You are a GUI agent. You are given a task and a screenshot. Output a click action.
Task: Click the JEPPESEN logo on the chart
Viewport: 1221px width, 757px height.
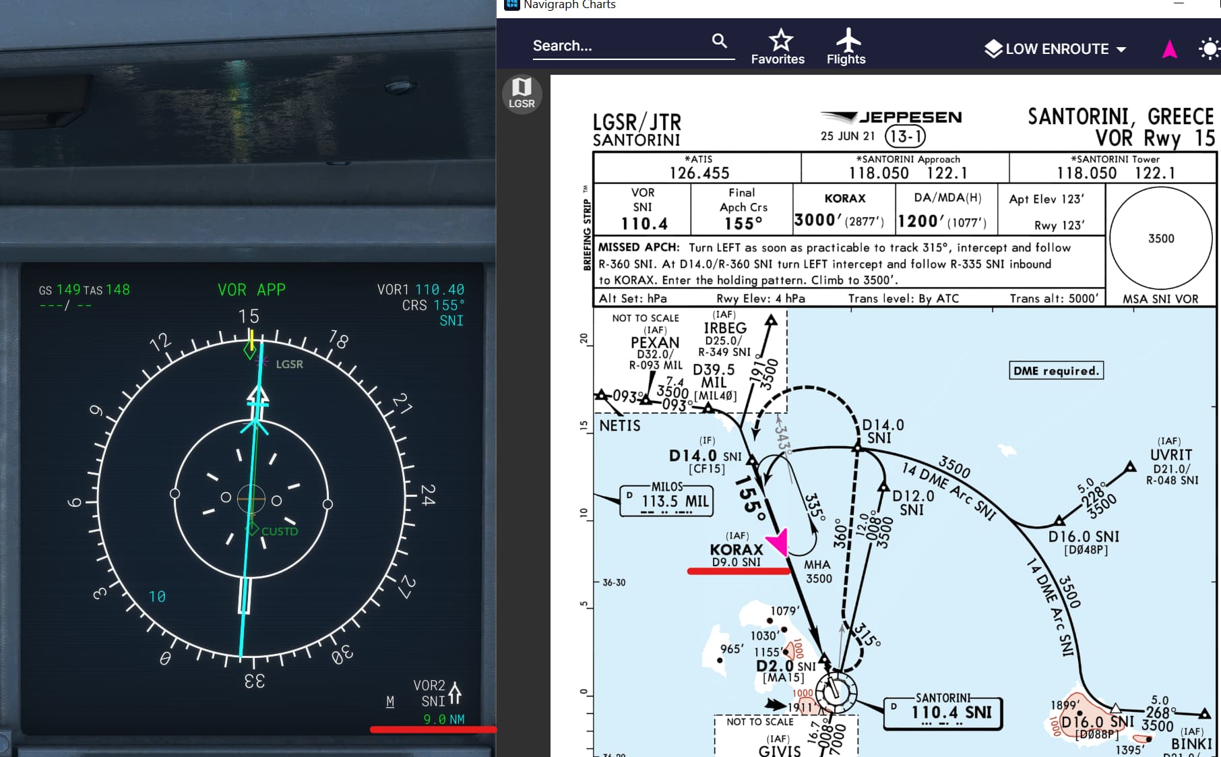[891, 117]
